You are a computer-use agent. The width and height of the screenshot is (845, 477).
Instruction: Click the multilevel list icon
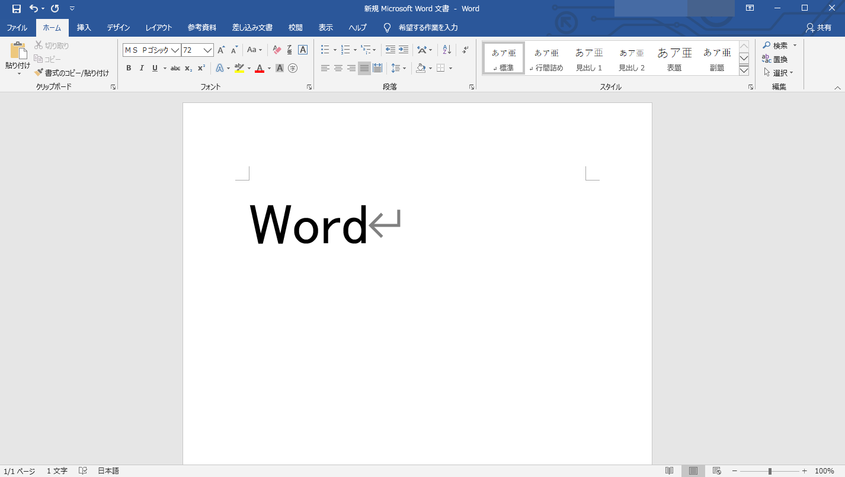[x=366, y=50]
